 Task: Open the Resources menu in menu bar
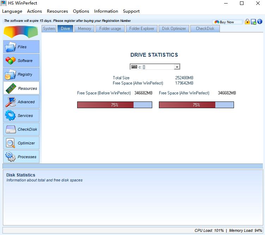(57, 11)
